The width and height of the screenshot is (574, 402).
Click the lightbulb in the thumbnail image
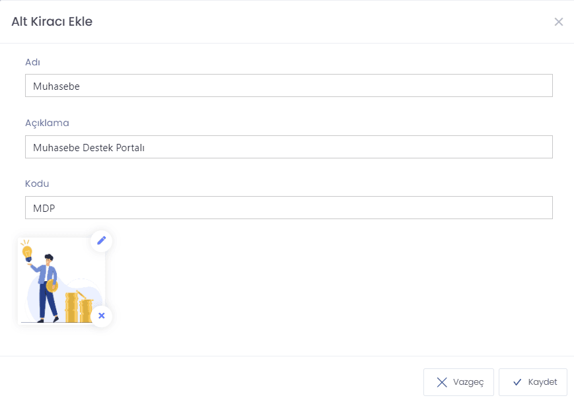[x=27, y=253]
